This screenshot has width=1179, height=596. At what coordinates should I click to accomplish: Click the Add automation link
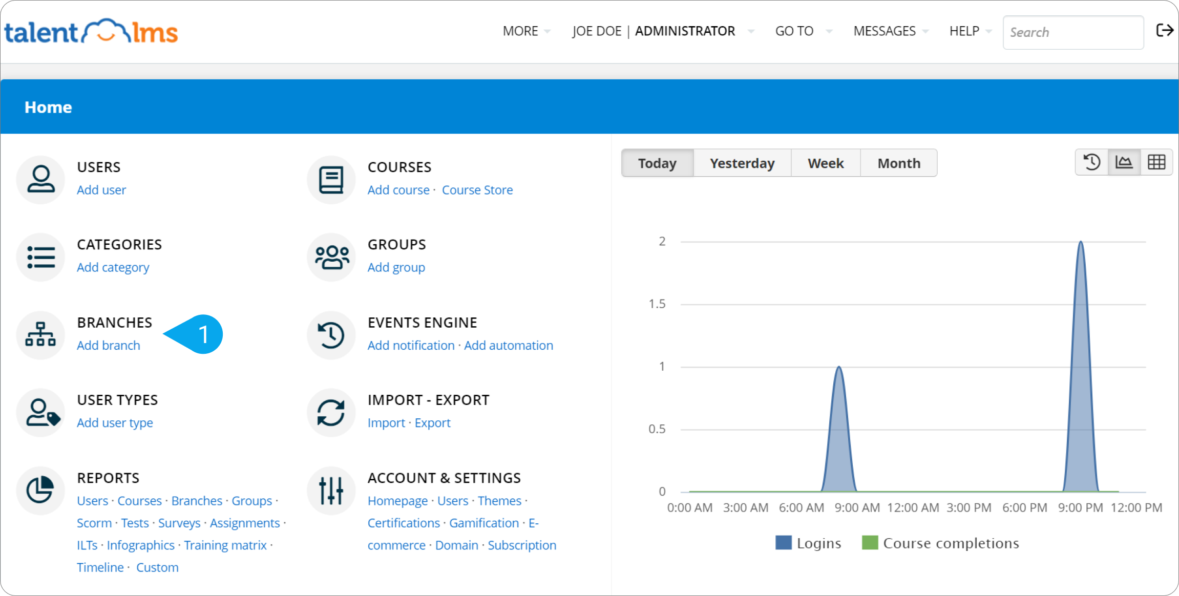point(509,346)
